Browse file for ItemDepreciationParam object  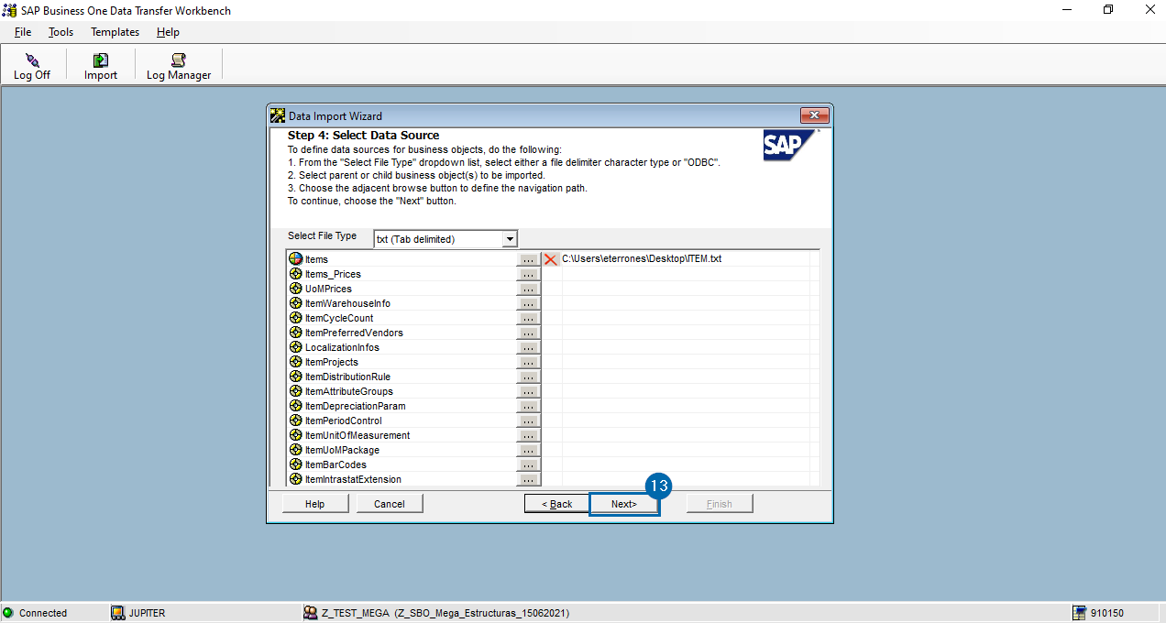528,406
